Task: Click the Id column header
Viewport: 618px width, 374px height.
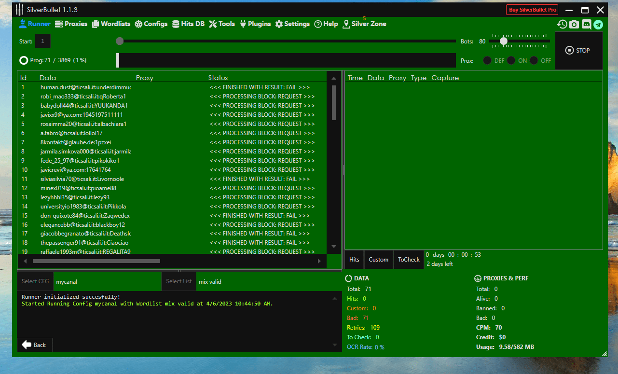Action: click(x=23, y=78)
